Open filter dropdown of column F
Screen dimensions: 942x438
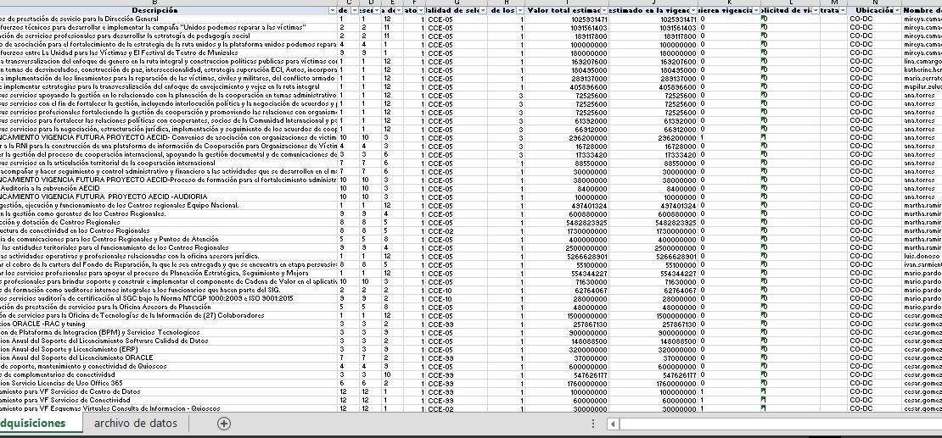[x=421, y=11]
